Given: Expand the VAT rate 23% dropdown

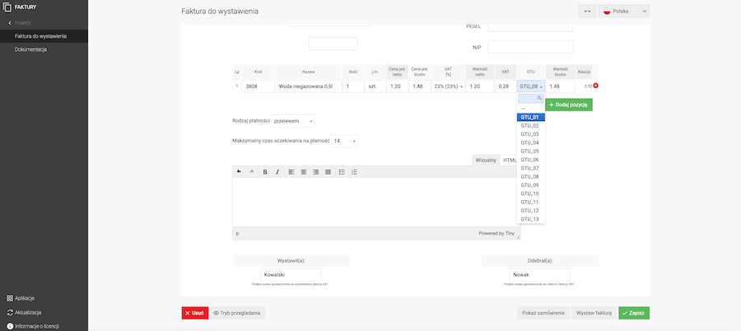Looking at the screenshot, I should click(449, 86).
